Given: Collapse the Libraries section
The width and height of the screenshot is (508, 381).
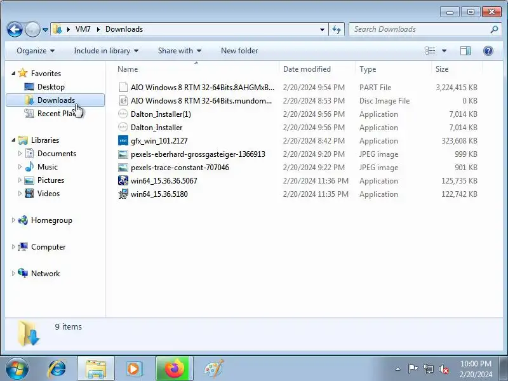Looking at the screenshot, I should tap(13, 140).
